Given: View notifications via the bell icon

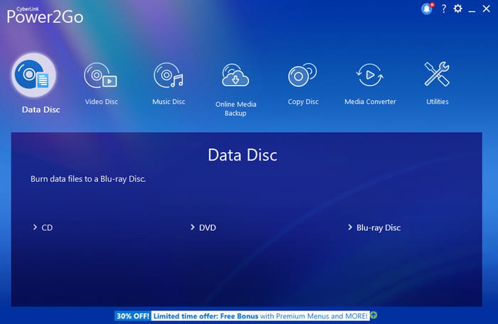Looking at the screenshot, I should [x=427, y=9].
